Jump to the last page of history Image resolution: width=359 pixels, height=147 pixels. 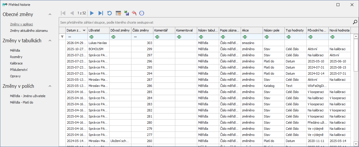click(101, 13)
